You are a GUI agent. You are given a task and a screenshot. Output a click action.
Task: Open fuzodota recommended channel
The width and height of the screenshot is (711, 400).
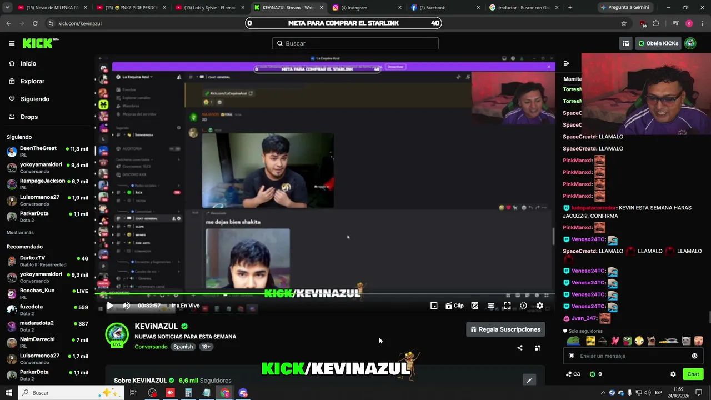48,309
